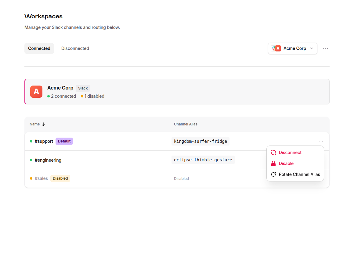
Task: Open the Acme Corp workspace dropdown
Action: pos(293,48)
